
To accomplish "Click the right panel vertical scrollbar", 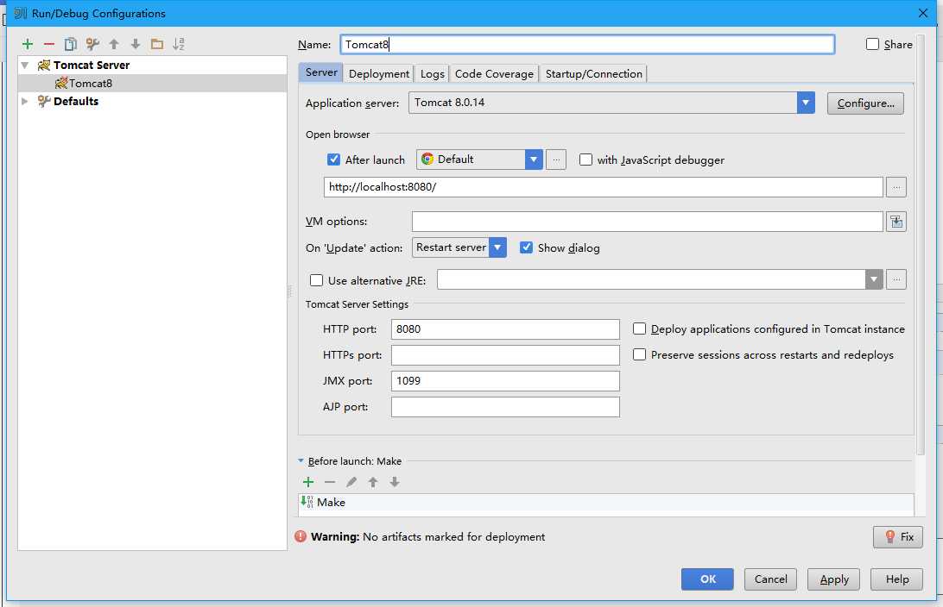I will [921, 245].
